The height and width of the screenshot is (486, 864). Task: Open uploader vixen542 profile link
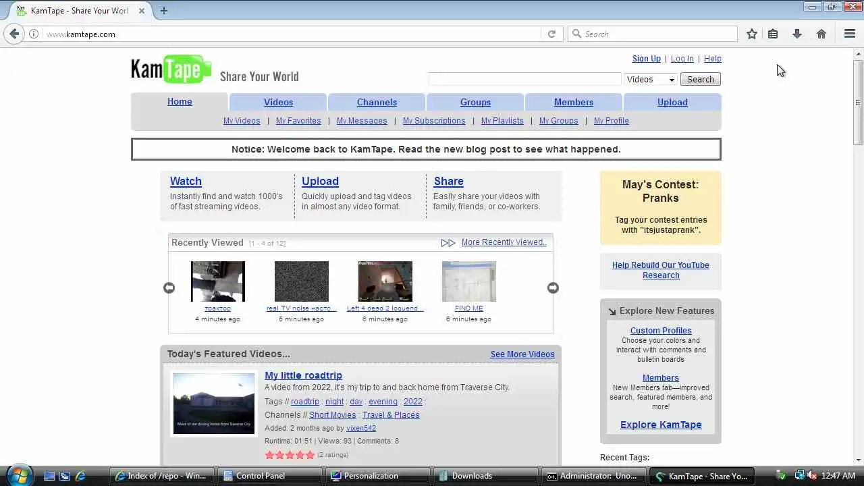[361, 428]
